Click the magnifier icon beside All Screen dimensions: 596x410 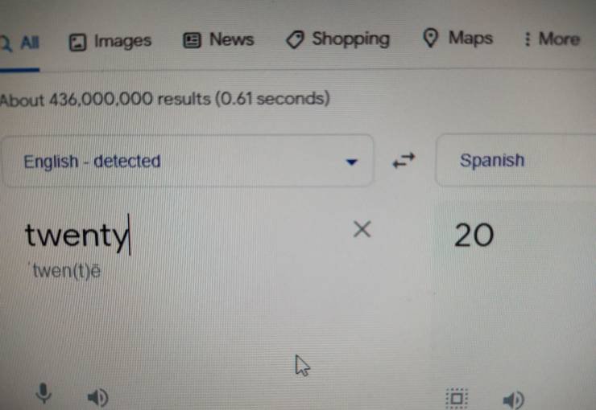(x=6, y=43)
